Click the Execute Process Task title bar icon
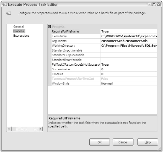The image size is (163, 152). tap(5, 4)
